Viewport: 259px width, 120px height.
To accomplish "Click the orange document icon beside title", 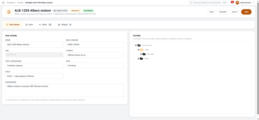I will (9, 12).
